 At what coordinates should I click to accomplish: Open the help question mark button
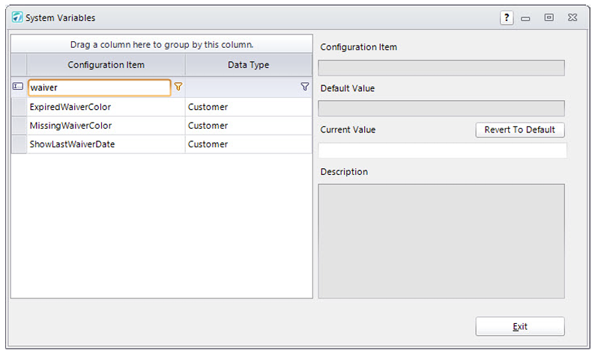[507, 17]
